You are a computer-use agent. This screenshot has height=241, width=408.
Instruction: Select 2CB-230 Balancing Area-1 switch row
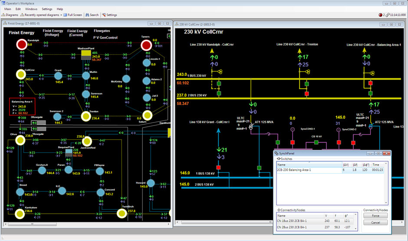330,170
